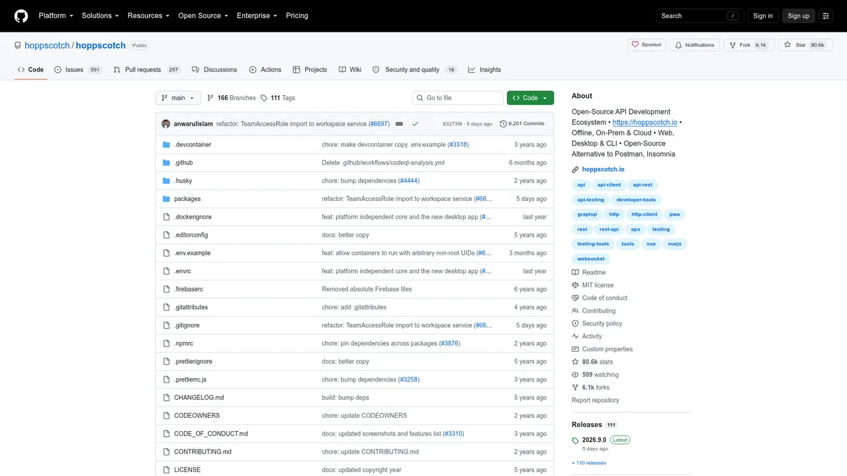Switch to the Pull requests tab

[x=147, y=69]
